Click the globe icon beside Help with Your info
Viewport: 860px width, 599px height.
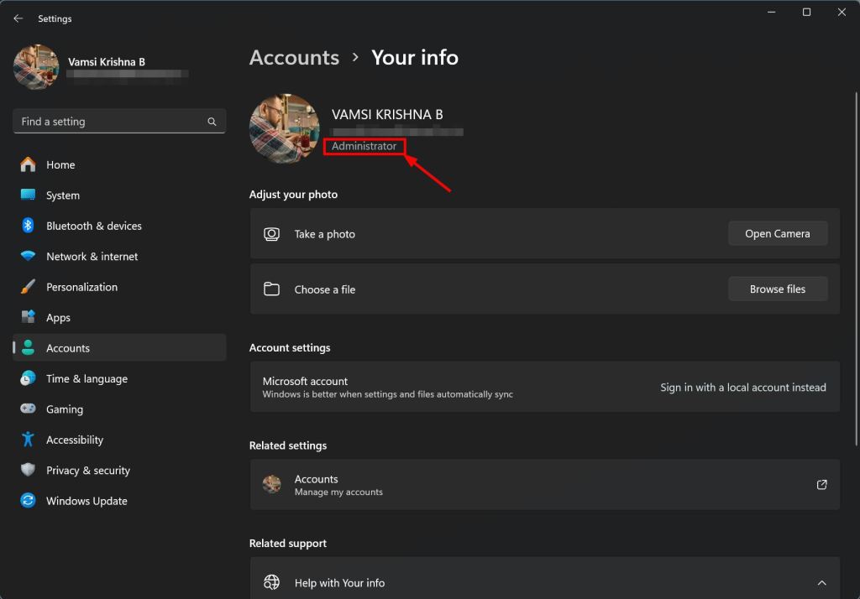point(271,582)
